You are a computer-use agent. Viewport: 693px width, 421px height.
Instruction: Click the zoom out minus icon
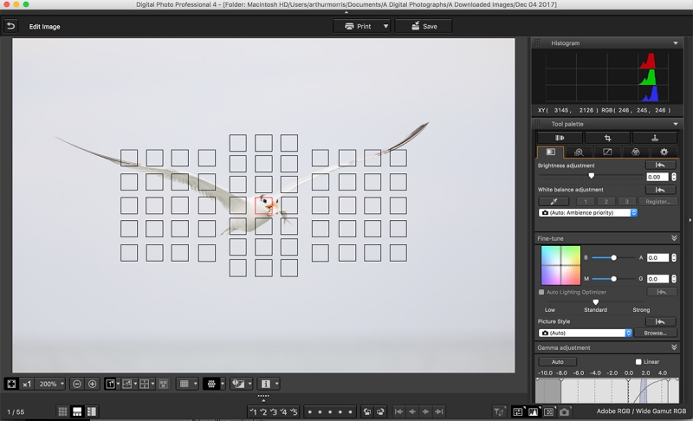coord(76,384)
